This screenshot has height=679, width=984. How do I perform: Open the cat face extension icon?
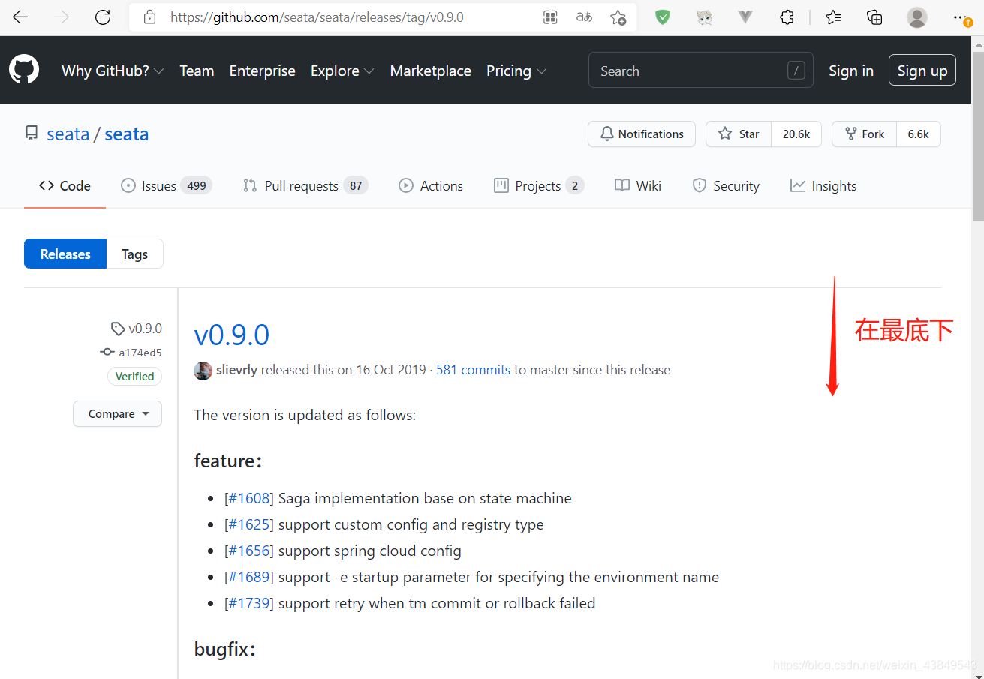click(x=704, y=17)
